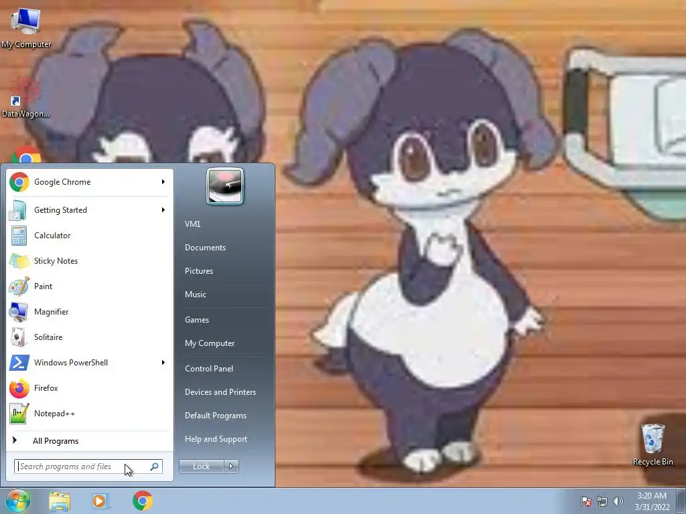
Task: Open Action Center flag in tray
Action: [x=586, y=501]
